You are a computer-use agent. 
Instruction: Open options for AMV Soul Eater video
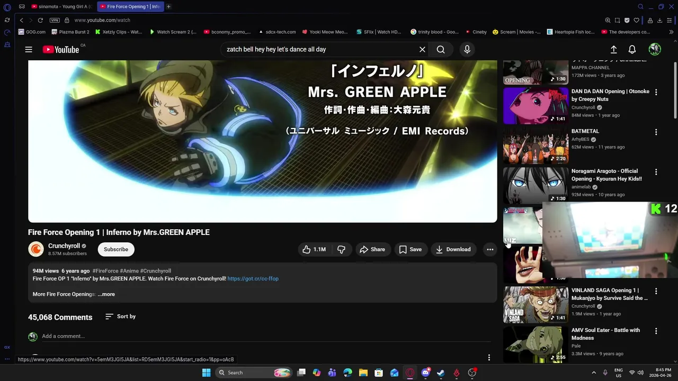pyautogui.click(x=656, y=331)
